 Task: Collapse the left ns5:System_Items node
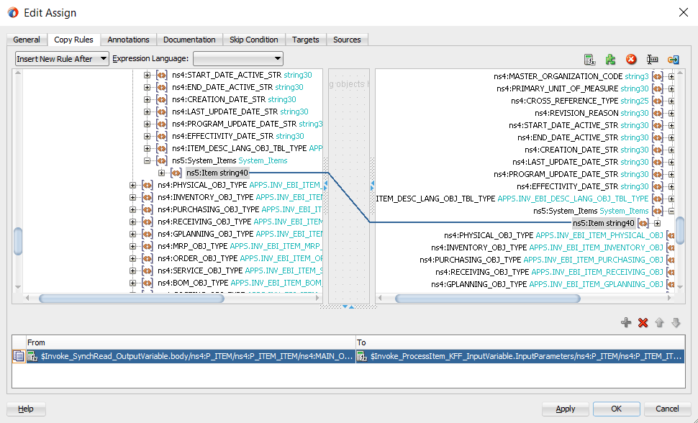[x=147, y=160]
